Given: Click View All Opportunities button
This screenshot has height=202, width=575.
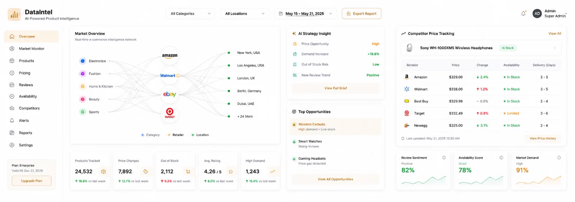Looking at the screenshot, I should (x=336, y=179).
